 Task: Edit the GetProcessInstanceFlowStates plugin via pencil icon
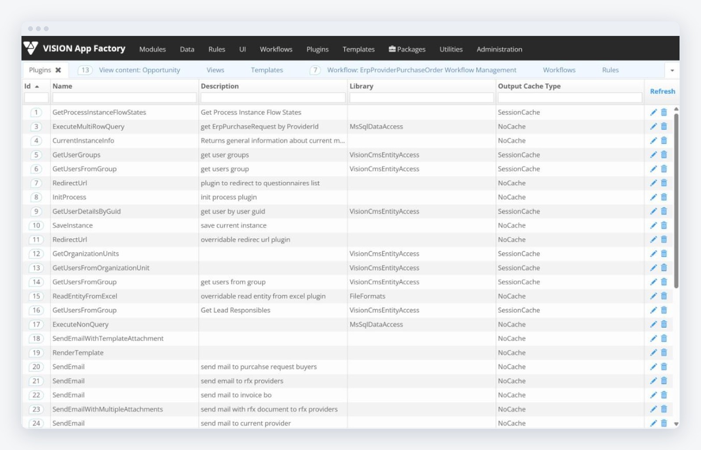coord(653,112)
